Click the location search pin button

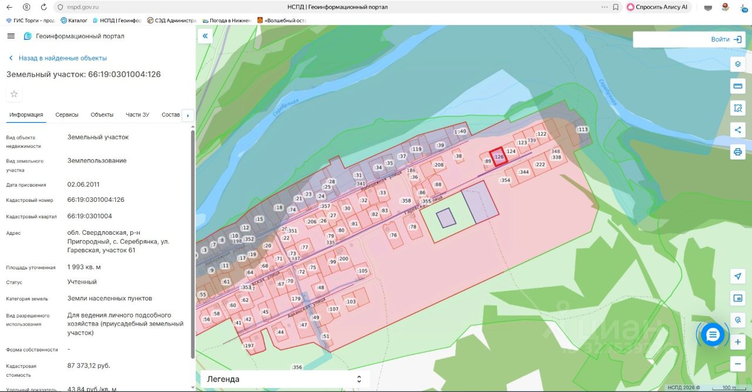click(x=738, y=320)
